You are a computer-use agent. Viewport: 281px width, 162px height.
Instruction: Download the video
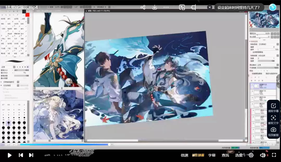click(155, 7)
